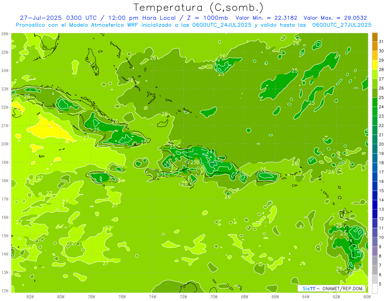
Task: Click the purple swatch between 9 and 10
Action: [x=375, y=242]
